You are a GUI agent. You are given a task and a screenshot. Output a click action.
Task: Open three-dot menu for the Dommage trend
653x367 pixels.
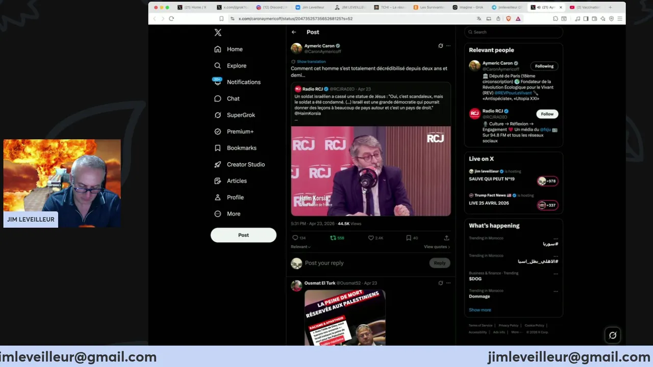tap(556, 292)
